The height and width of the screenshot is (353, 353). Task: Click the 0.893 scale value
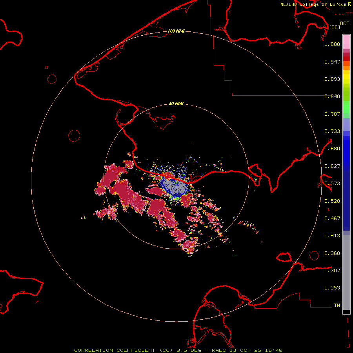(332, 79)
